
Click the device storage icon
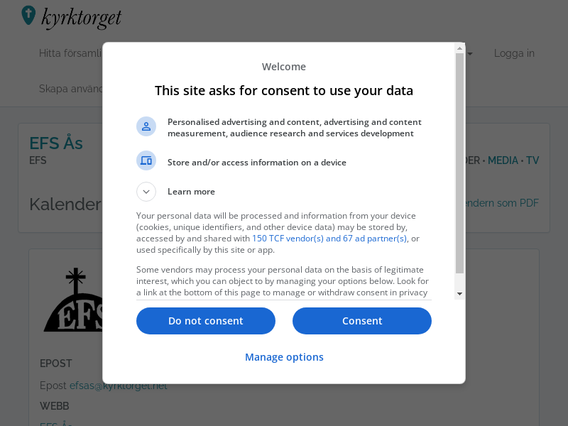click(x=146, y=160)
